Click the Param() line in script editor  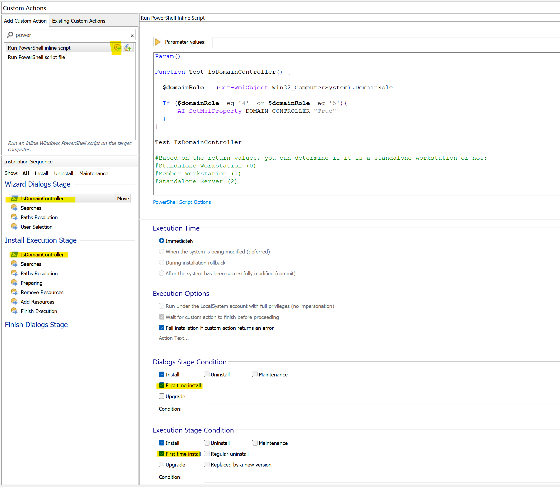point(168,56)
